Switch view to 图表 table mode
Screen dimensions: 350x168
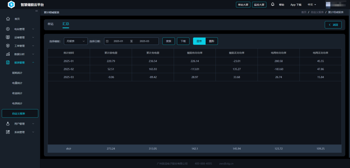coord(199,41)
